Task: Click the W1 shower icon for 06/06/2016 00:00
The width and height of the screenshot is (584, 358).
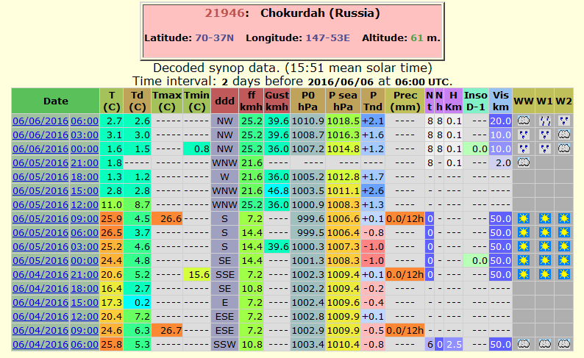Action: [545, 148]
